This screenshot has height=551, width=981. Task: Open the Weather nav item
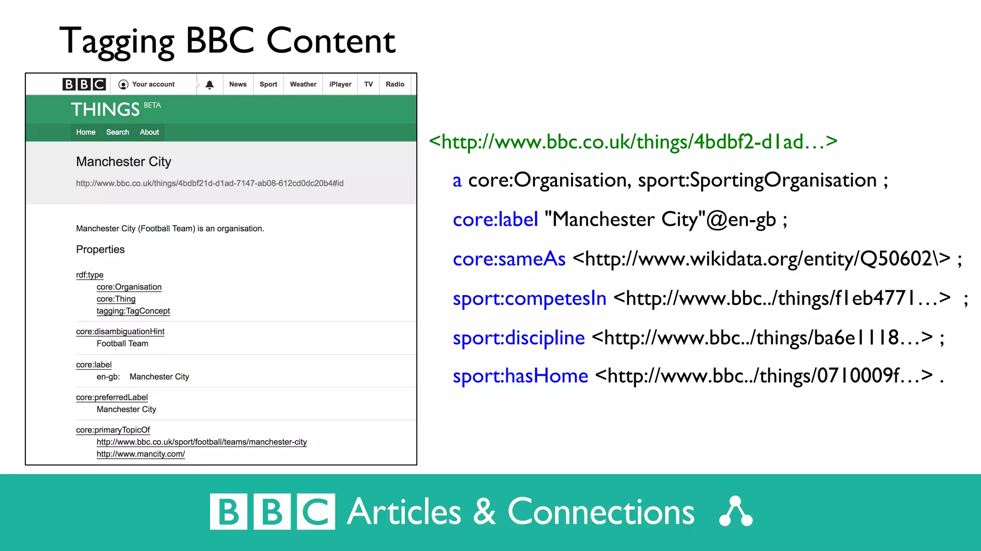pos(303,84)
